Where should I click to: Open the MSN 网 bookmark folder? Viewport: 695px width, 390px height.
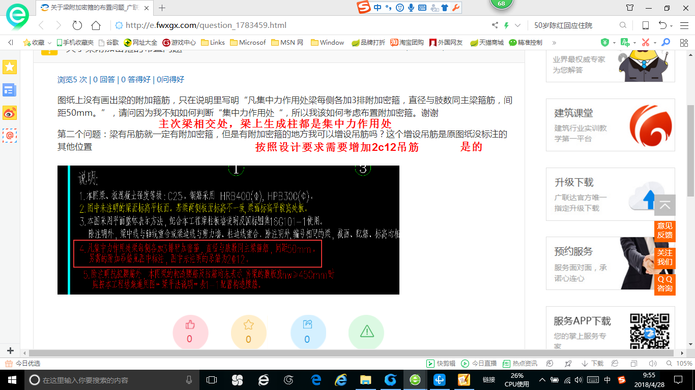287,43
